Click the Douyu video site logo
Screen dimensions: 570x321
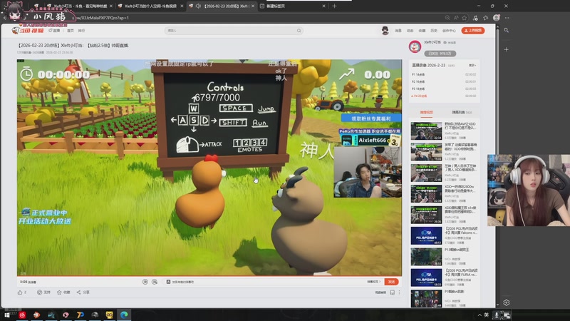coord(28,31)
